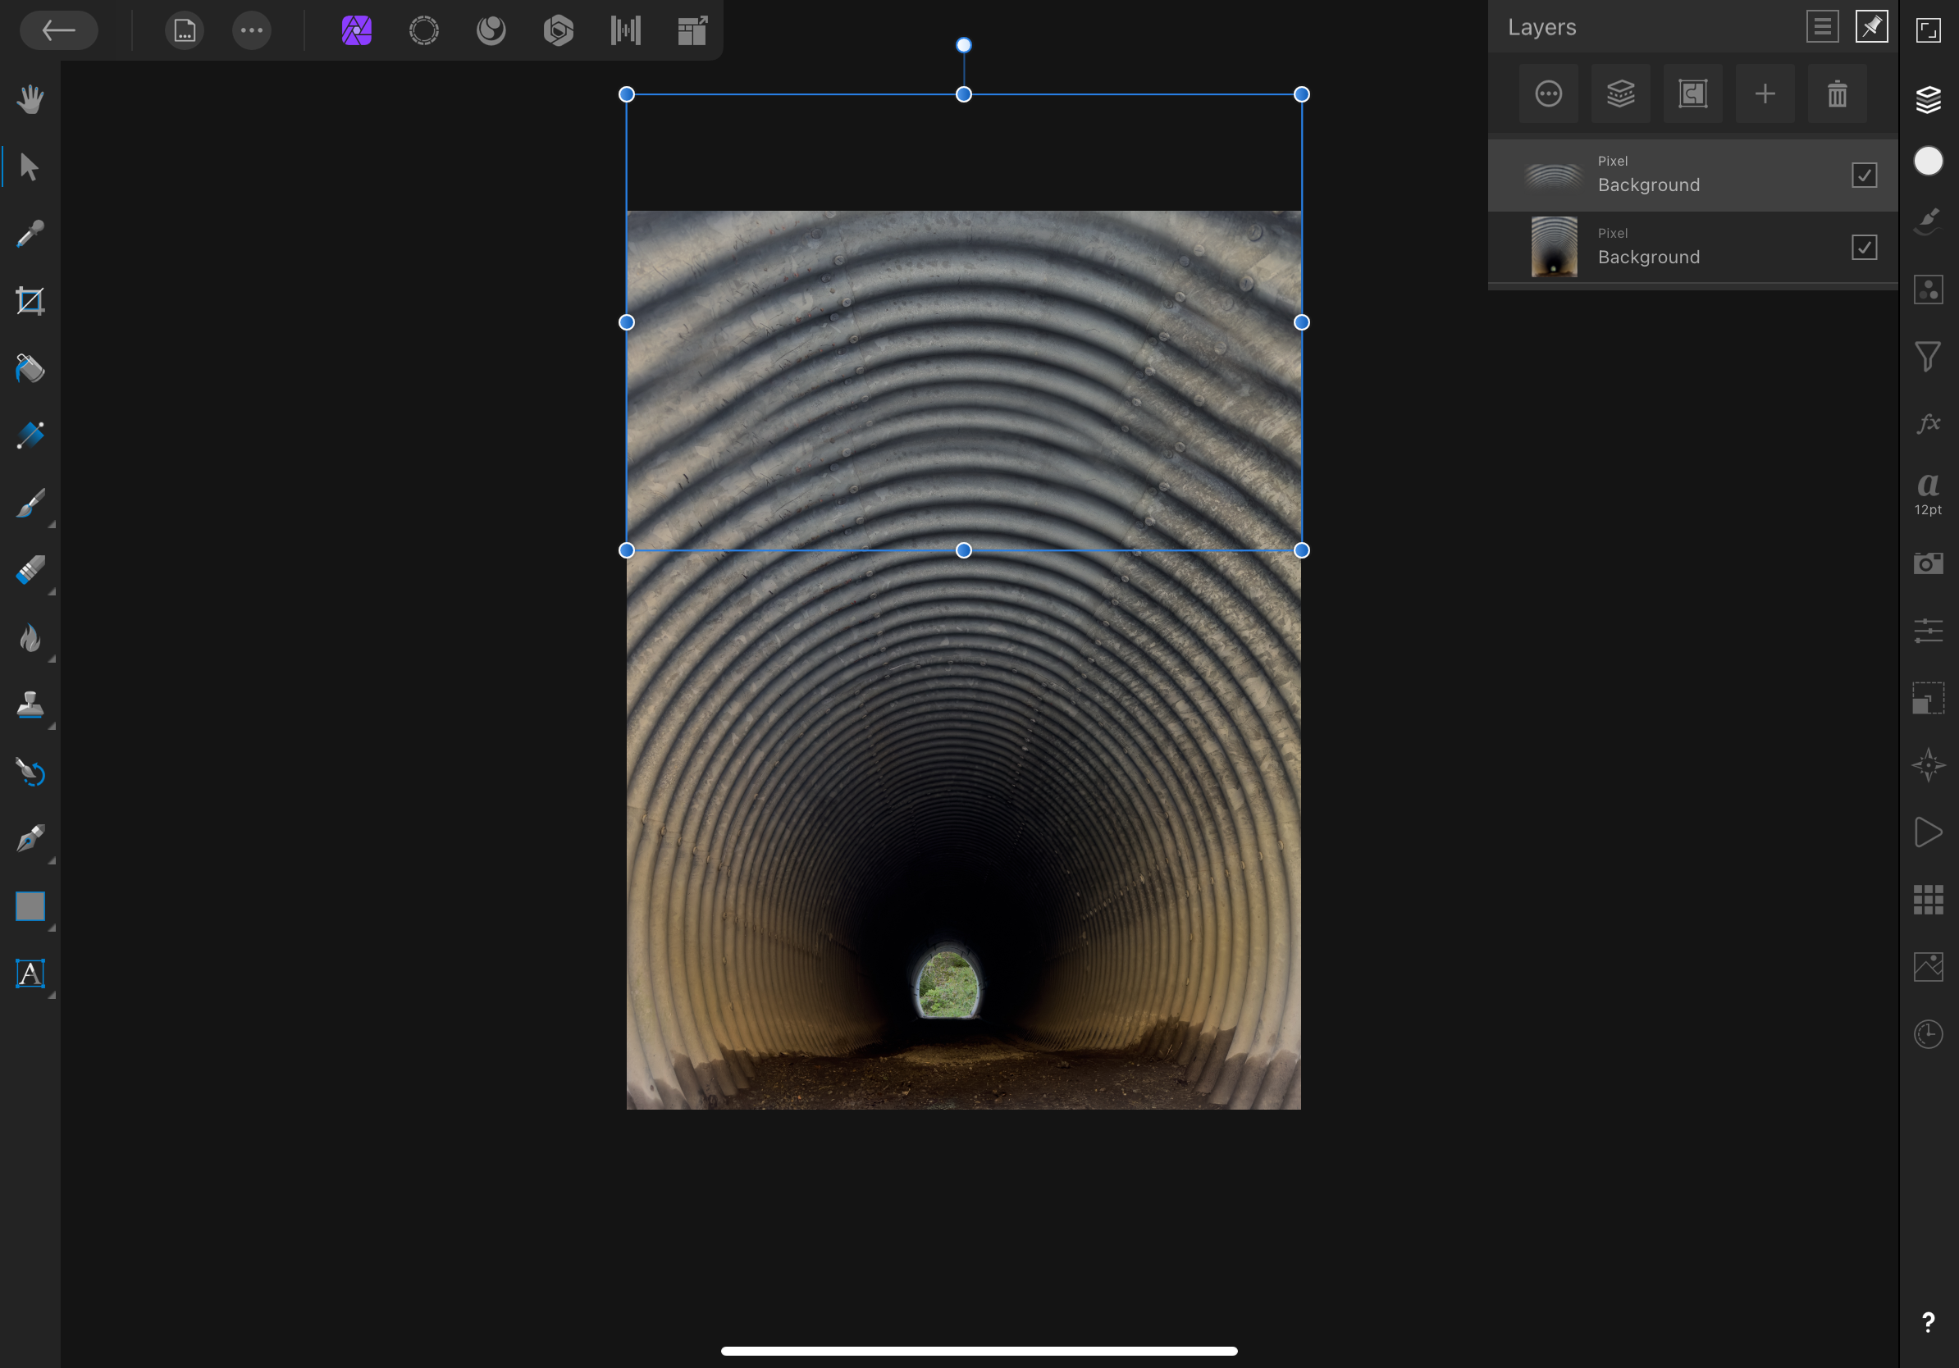Toggle pinning of the Layers panel
Screen dimensions: 1959x1368
(x=1871, y=26)
